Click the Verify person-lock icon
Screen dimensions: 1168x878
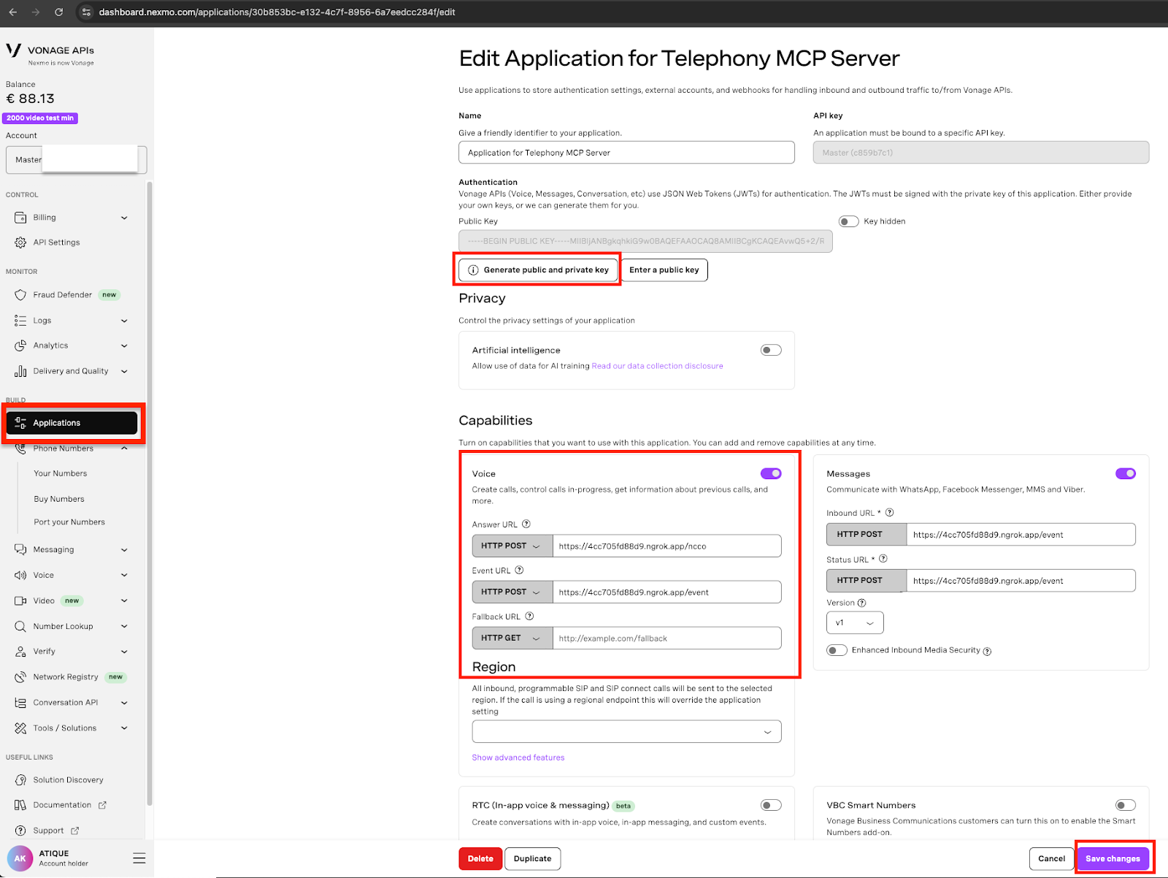point(20,652)
